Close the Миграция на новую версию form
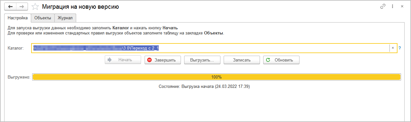 [x=402, y=6]
